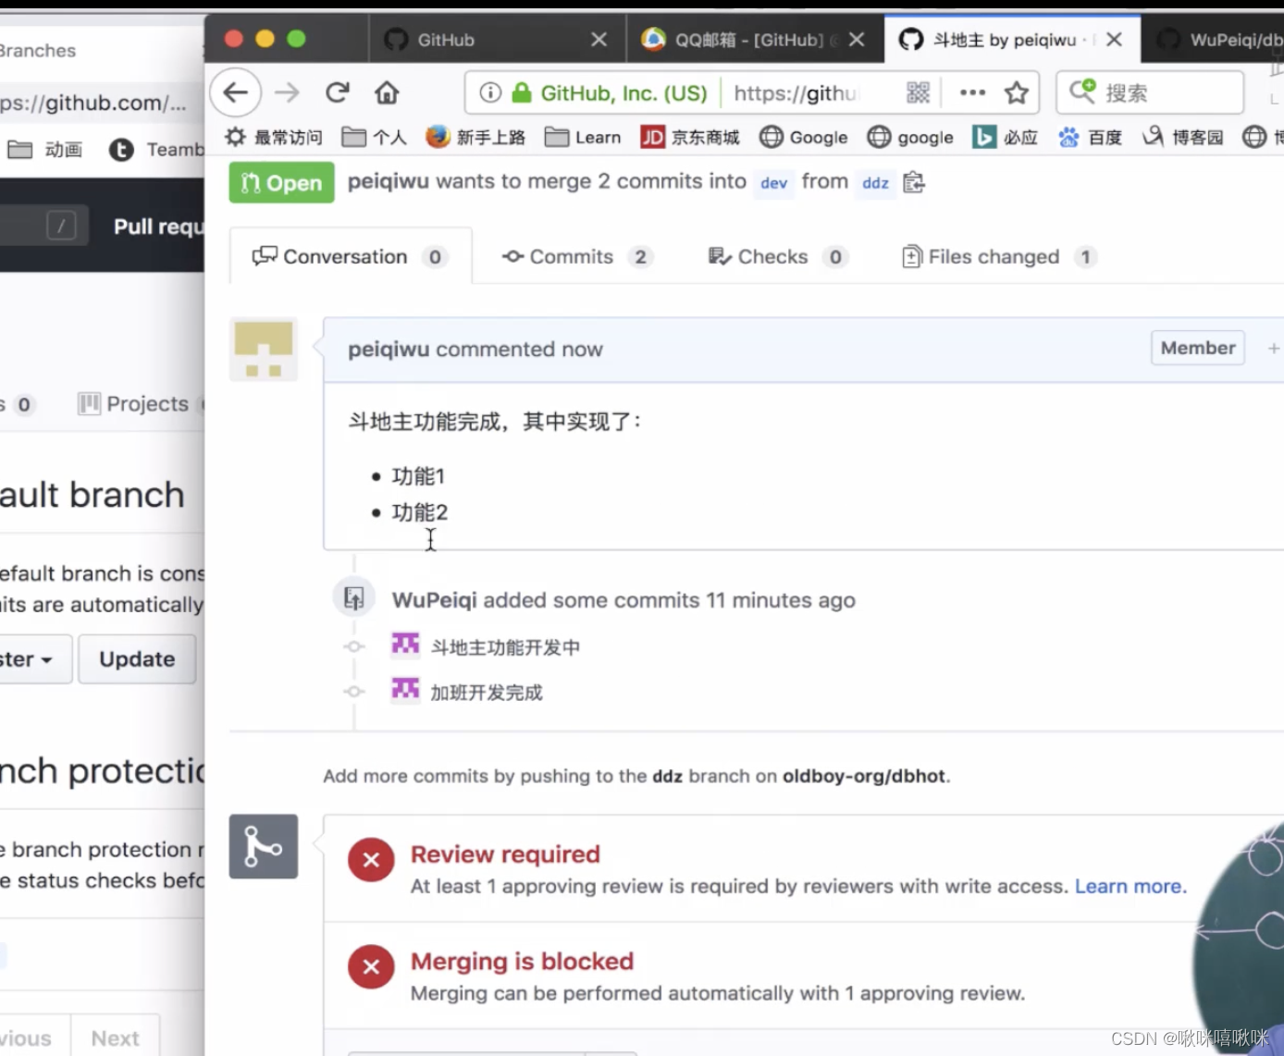
Task: Open the Learn bookmark folder
Action: click(583, 137)
